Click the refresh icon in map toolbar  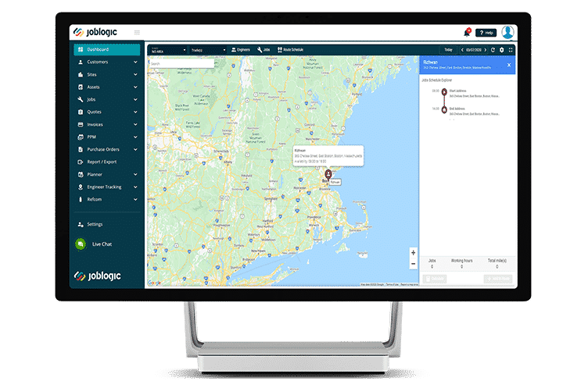pos(493,50)
